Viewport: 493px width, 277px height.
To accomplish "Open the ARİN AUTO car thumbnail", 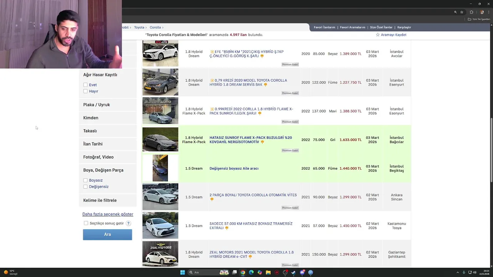I will (x=160, y=111).
